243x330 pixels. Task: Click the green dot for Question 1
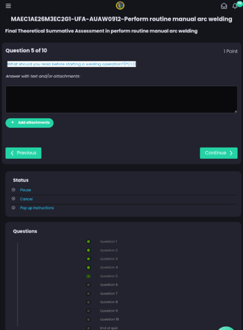pyautogui.click(x=88, y=242)
